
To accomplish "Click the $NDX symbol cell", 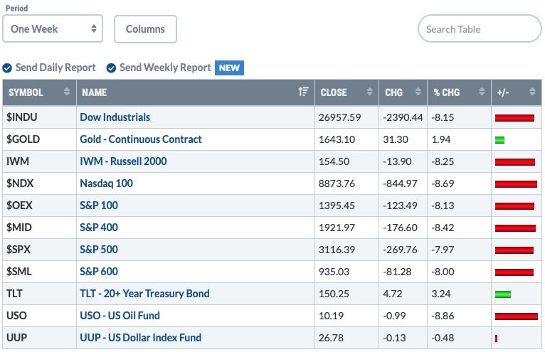I will [x=39, y=183].
